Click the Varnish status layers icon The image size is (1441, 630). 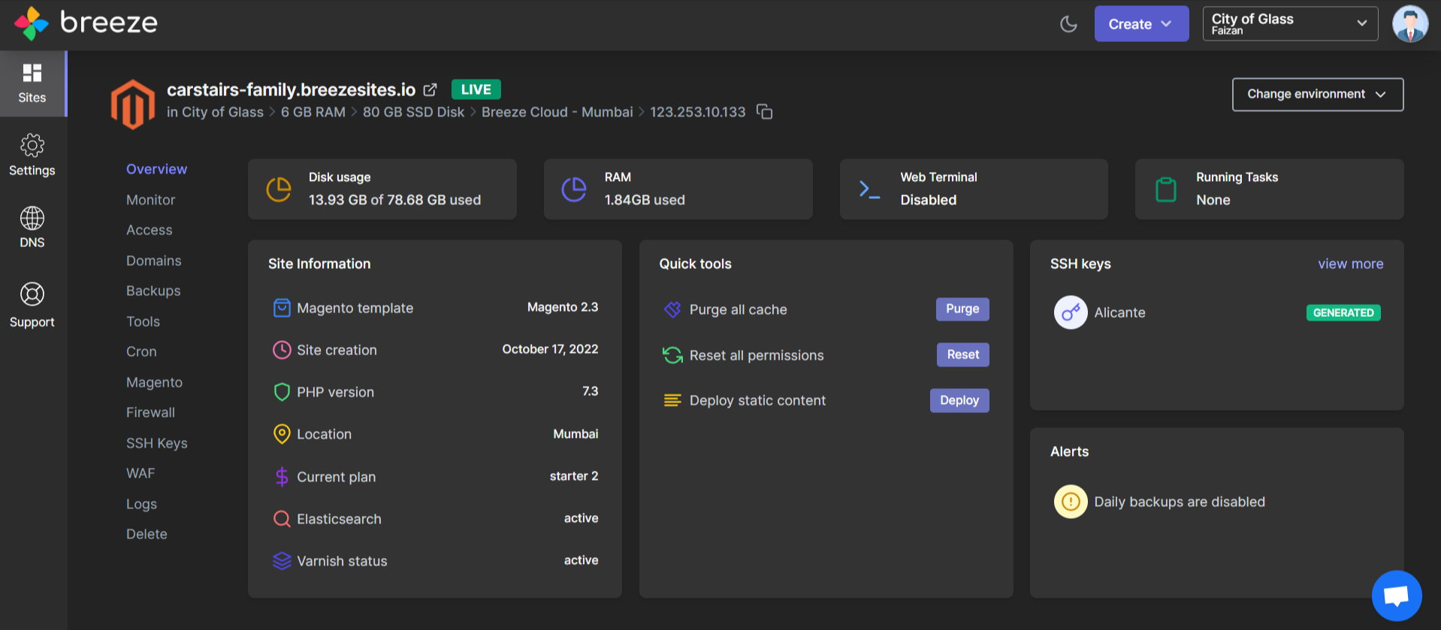(282, 561)
